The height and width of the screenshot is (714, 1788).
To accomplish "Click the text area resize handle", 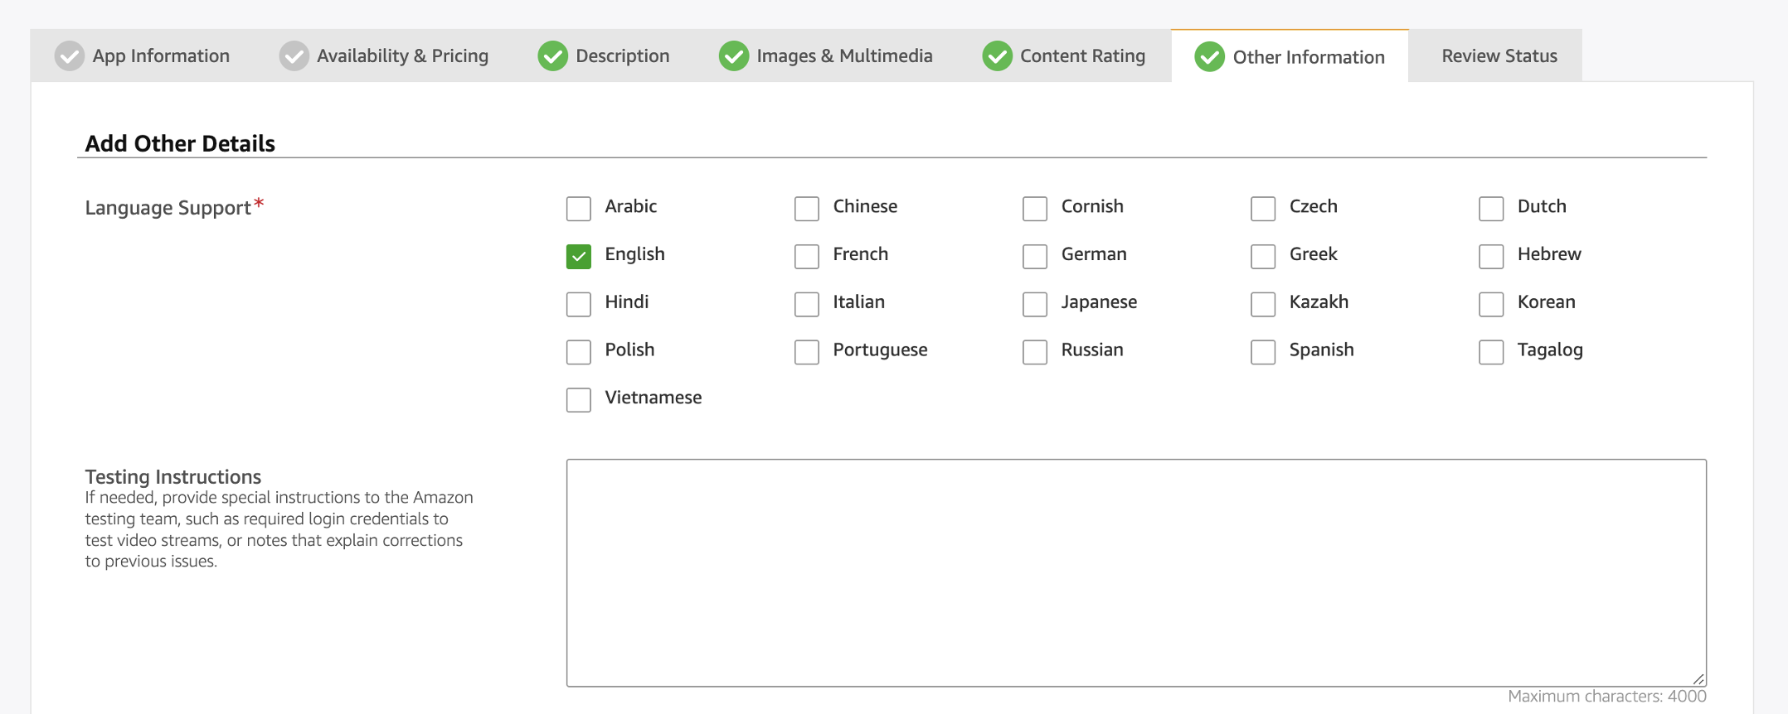I will click(1698, 678).
